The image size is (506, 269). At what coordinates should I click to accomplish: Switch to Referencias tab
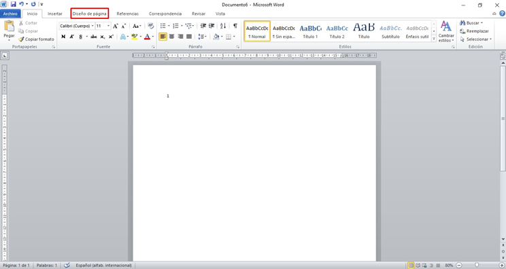(x=127, y=14)
